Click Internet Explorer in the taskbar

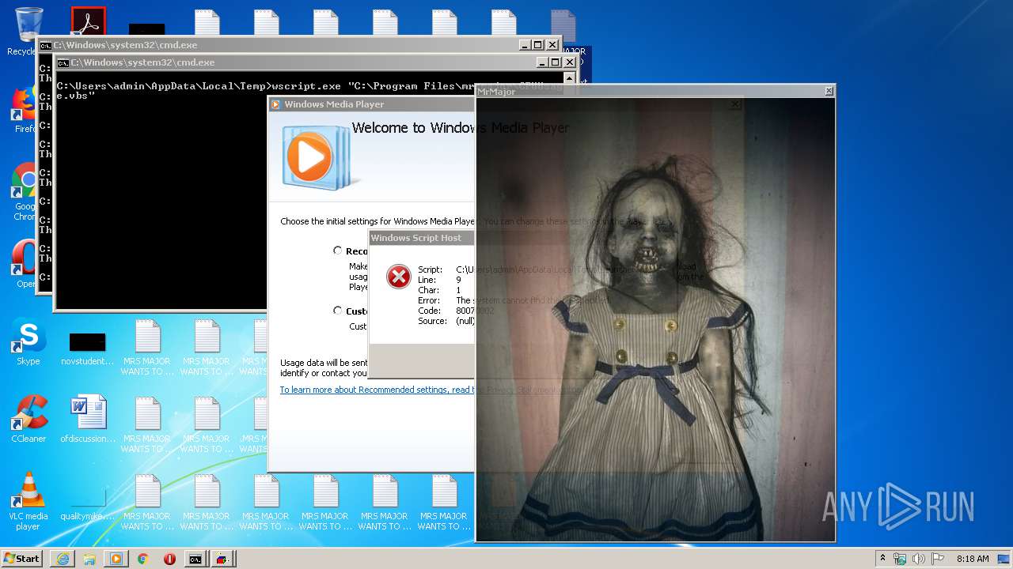(x=63, y=559)
